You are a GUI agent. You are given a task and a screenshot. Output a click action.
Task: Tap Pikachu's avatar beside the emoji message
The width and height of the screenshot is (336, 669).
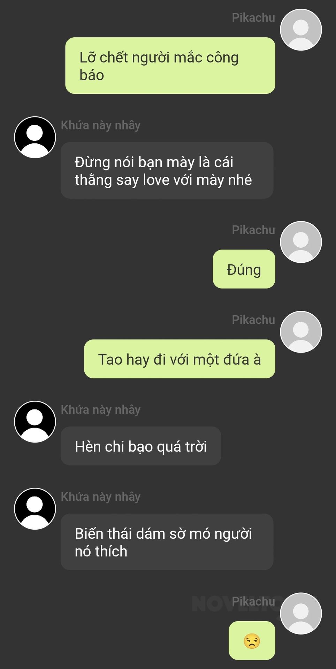tap(301, 614)
